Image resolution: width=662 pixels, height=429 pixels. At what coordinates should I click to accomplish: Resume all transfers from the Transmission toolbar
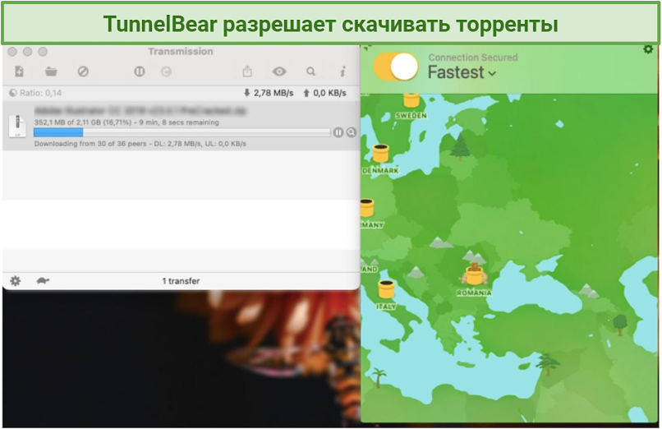(x=167, y=71)
